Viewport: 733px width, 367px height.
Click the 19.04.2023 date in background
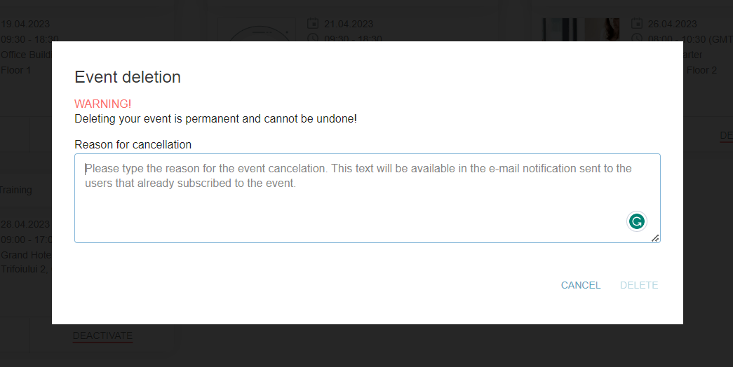coord(25,25)
